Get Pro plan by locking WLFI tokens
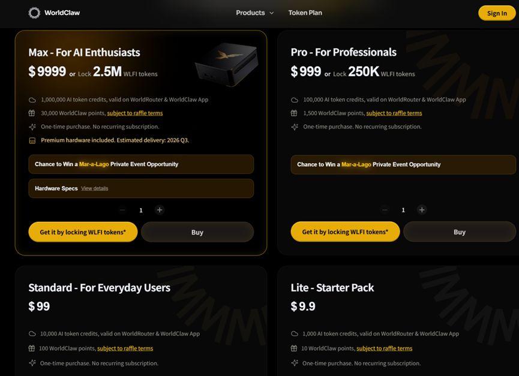This screenshot has height=376, width=519. [345, 232]
